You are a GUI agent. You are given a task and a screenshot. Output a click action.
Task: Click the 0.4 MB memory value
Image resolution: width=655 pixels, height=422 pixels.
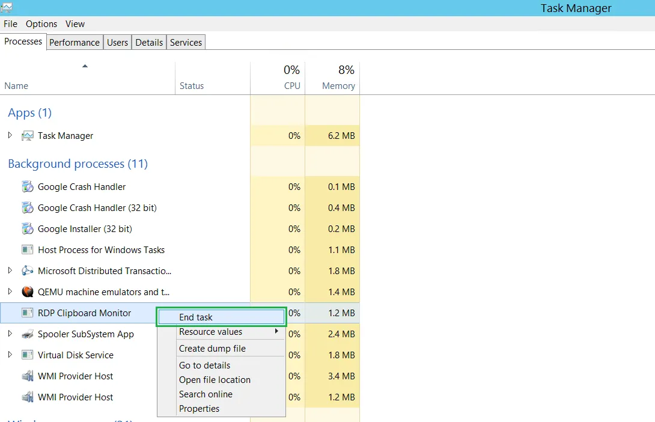click(x=341, y=207)
